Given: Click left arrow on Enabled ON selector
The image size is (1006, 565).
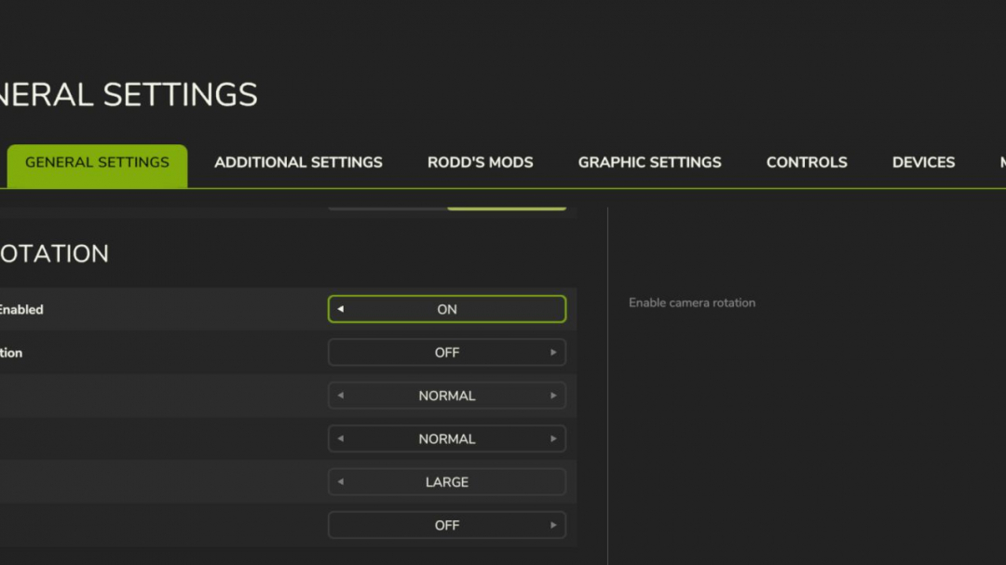Looking at the screenshot, I should (x=341, y=309).
